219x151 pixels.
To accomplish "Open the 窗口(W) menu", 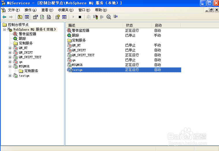I will pyautogui.click(x=84, y=10).
